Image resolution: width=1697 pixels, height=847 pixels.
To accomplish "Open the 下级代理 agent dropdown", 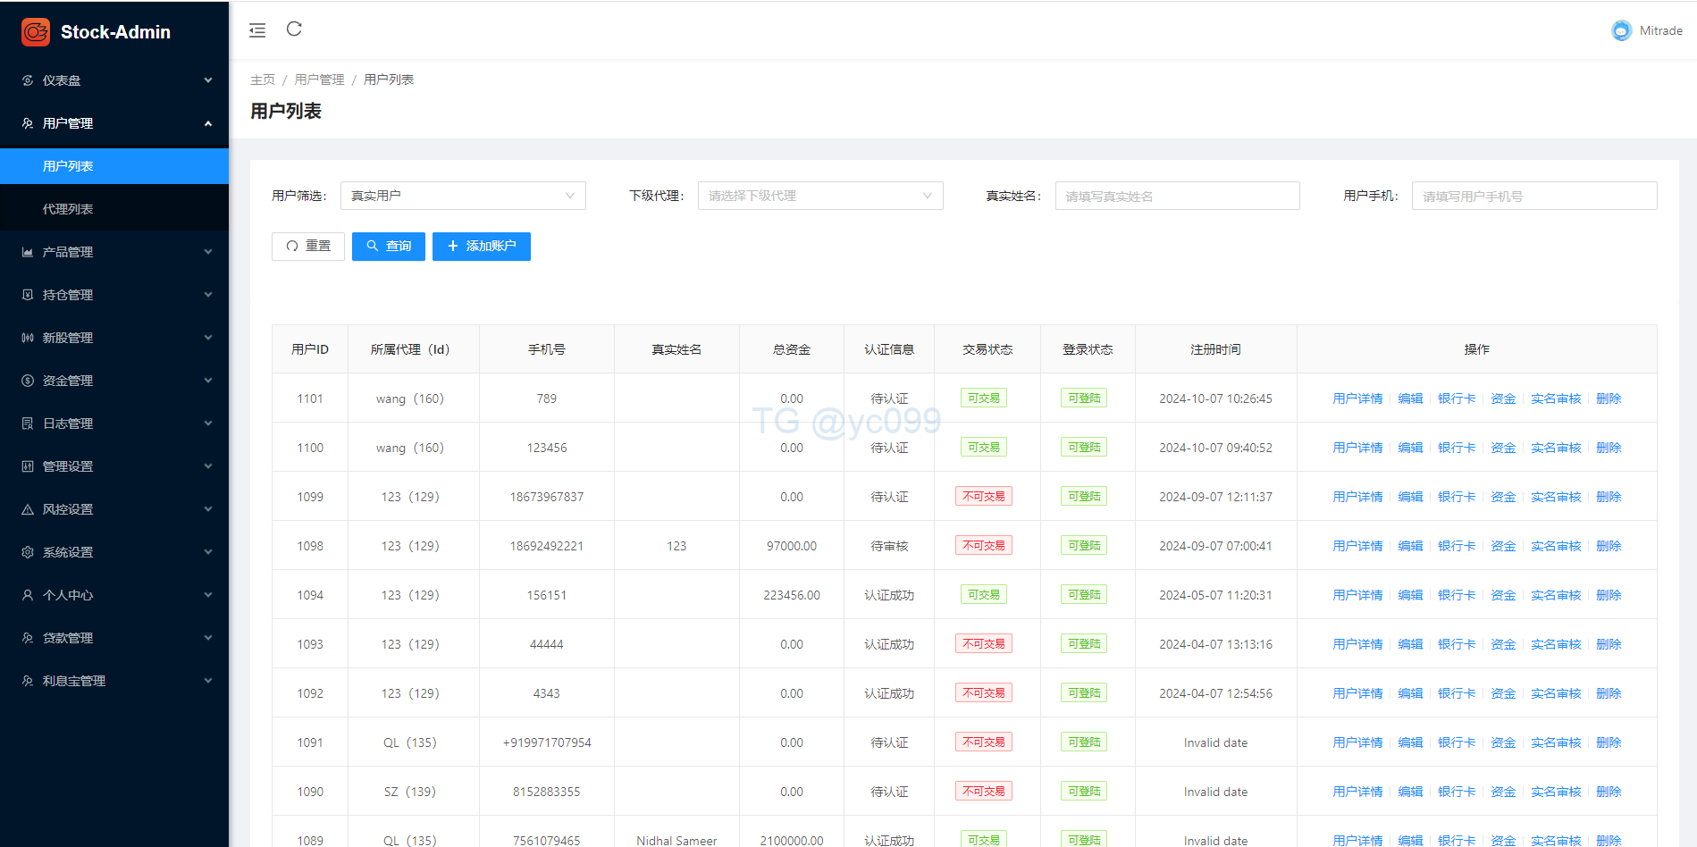I will click(819, 196).
